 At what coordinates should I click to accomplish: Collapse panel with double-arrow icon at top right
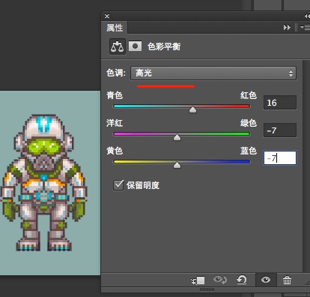tap(307, 16)
